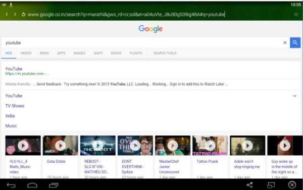Switch to the Flights tab
This screenshot has width=303, height=190.
point(136,53)
